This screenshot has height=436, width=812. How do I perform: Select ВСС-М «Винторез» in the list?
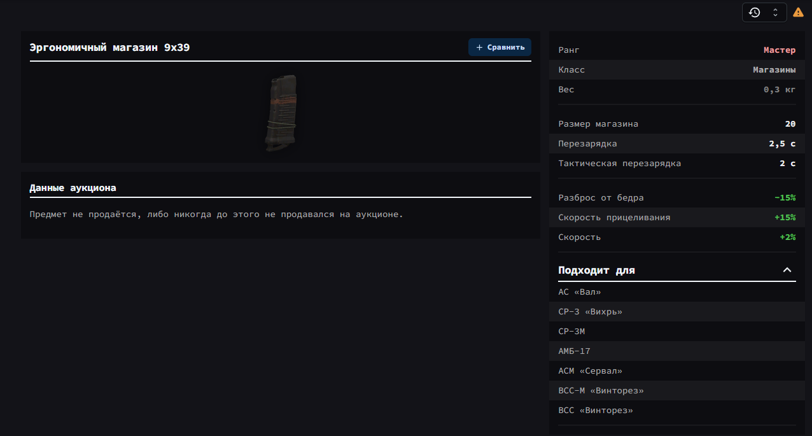click(601, 391)
